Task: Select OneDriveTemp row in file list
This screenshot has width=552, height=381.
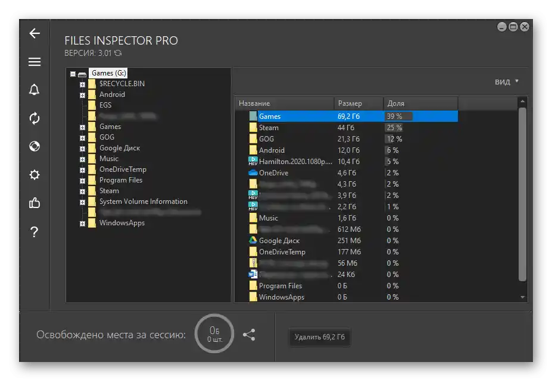Action: [x=347, y=251]
